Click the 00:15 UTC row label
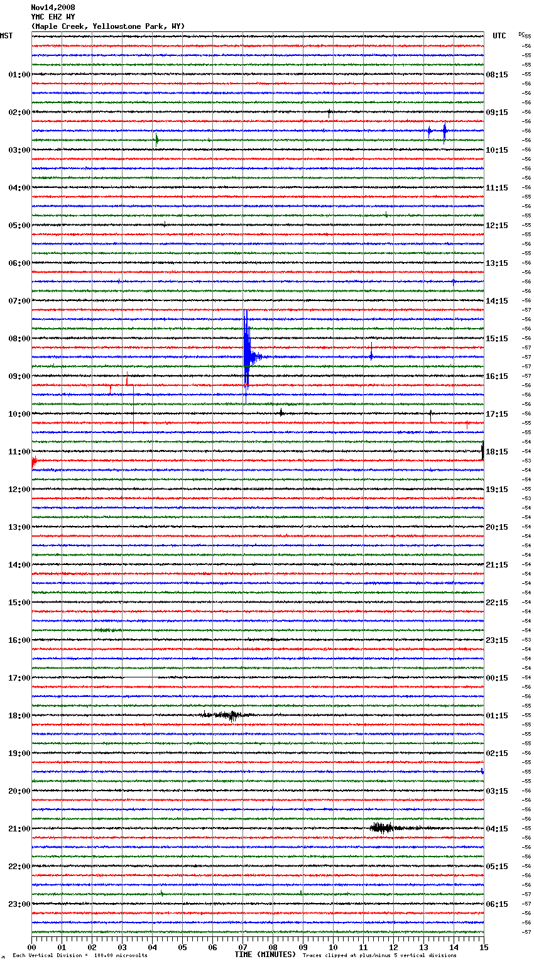 coord(497,678)
